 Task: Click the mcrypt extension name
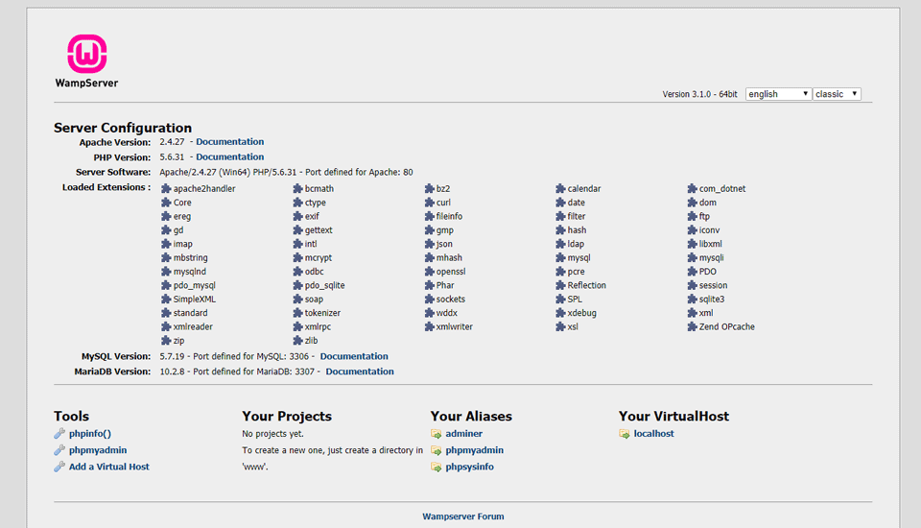(319, 258)
